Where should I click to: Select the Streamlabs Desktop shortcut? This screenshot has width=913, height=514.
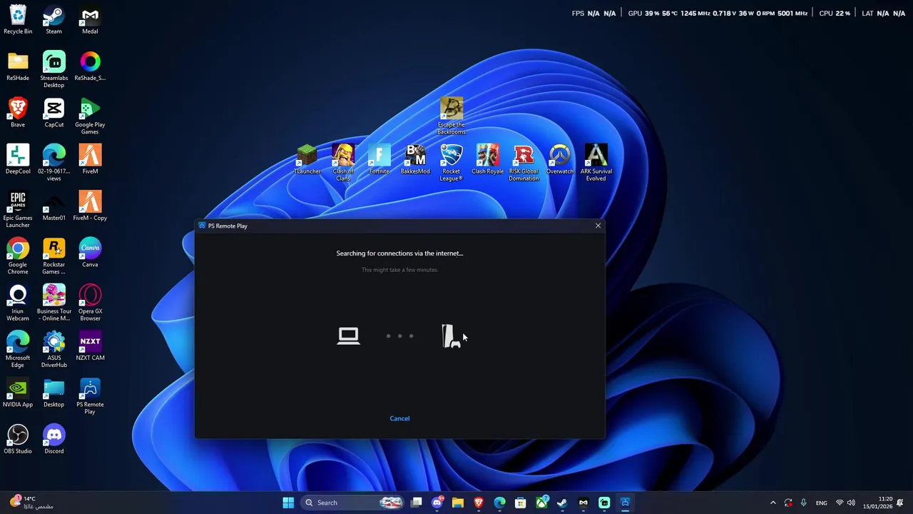click(53, 70)
